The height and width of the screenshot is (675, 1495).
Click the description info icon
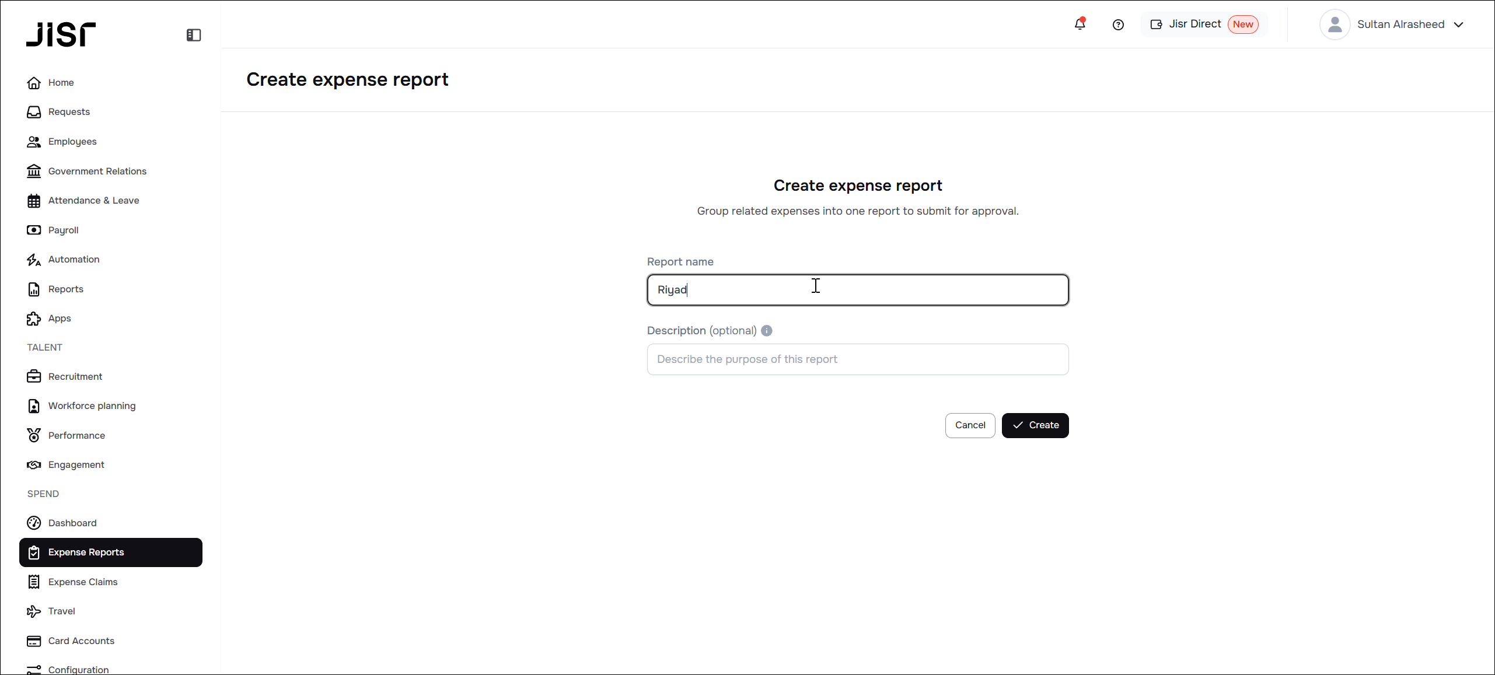(767, 331)
